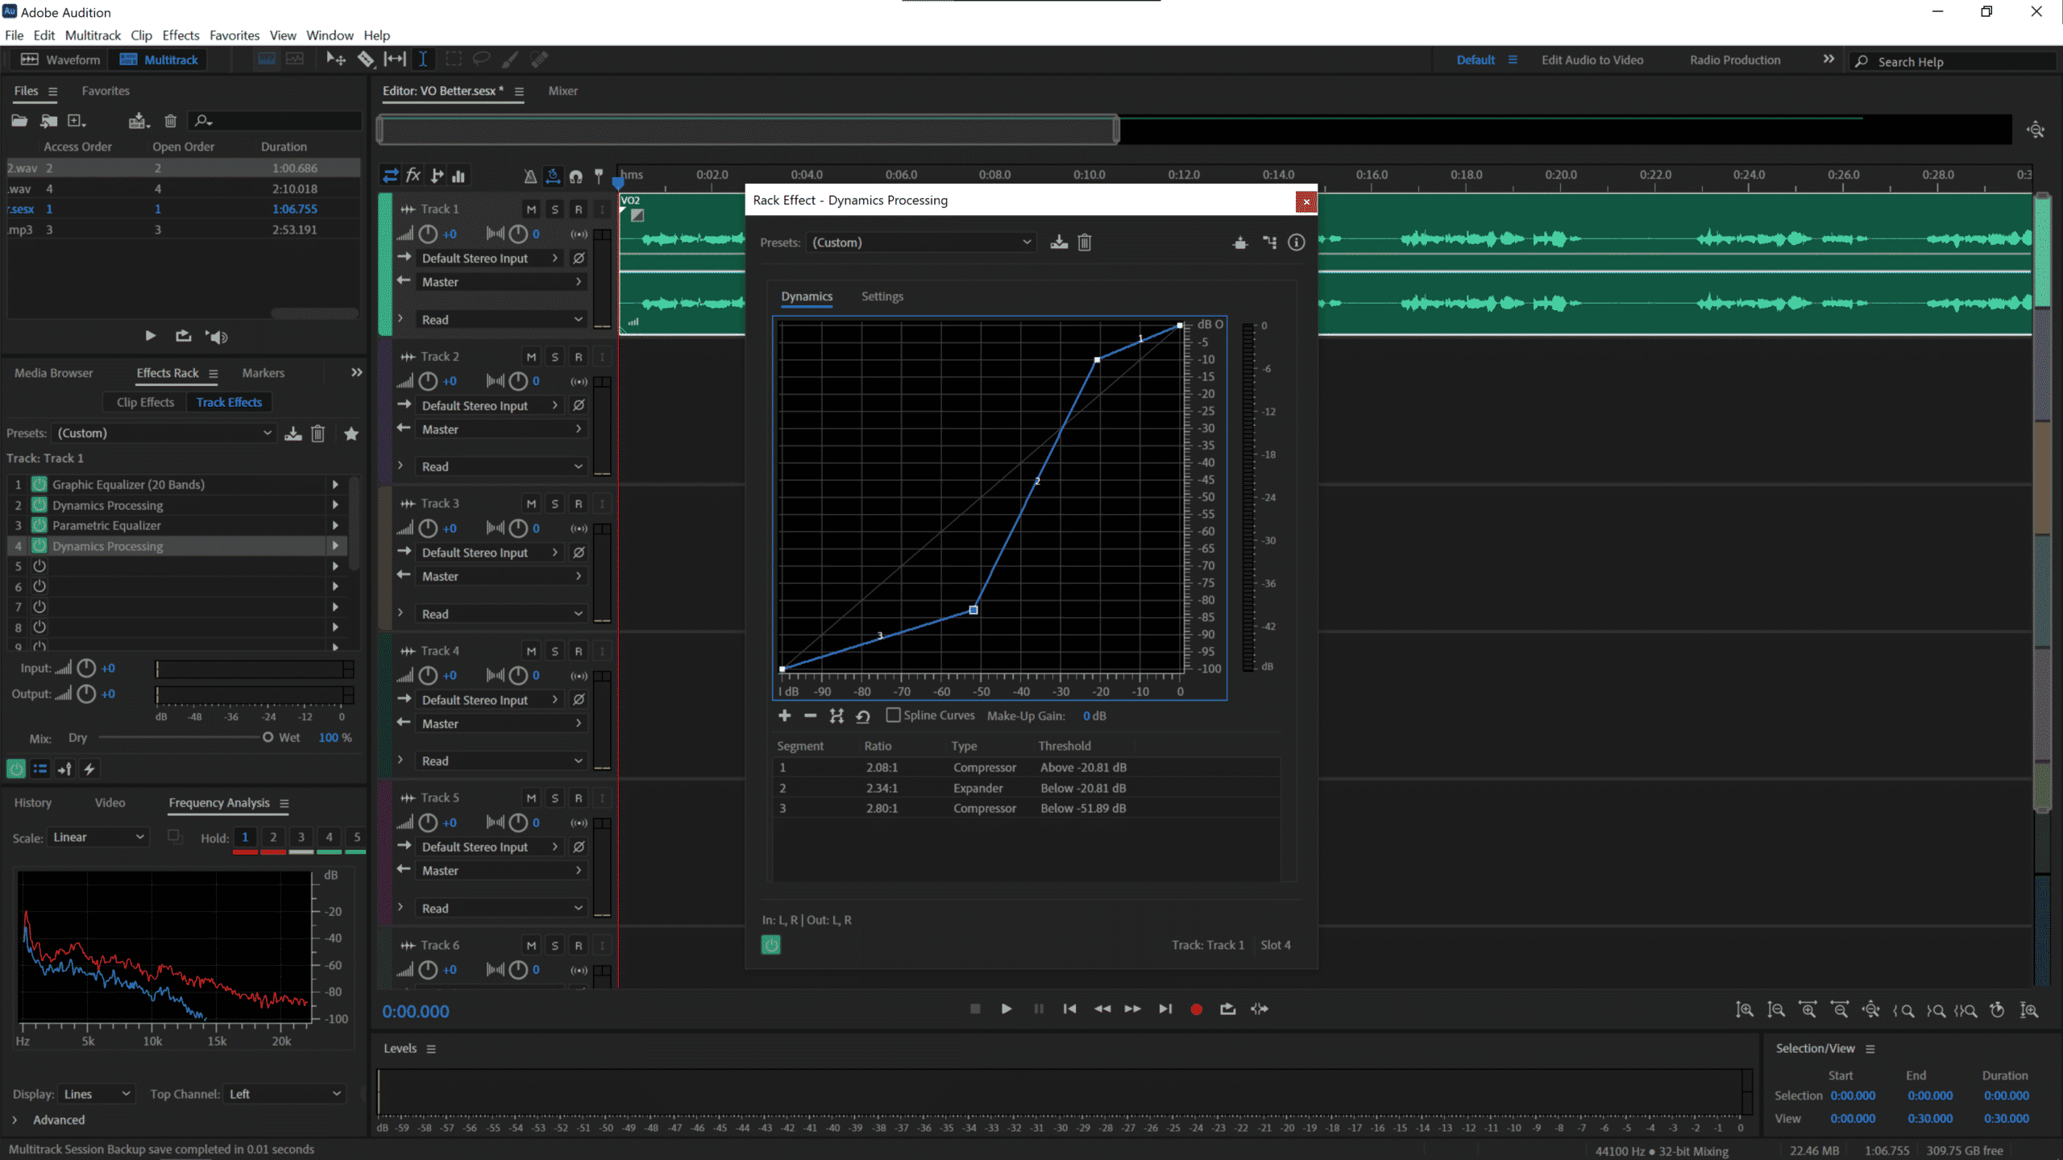This screenshot has width=2063, height=1160.
Task: Switch to Settings tab in dialog
Action: click(x=882, y=296)
